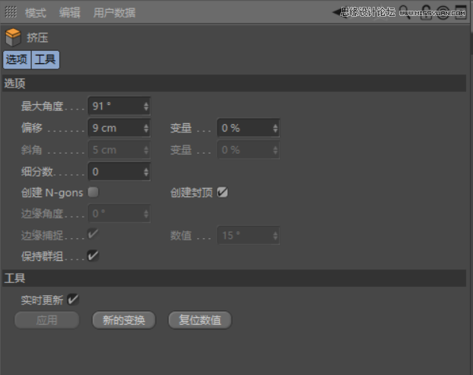Click the 偏移 label
This screenshot has width=473, height=375.
pyautogui.click(x=32, y=129)
